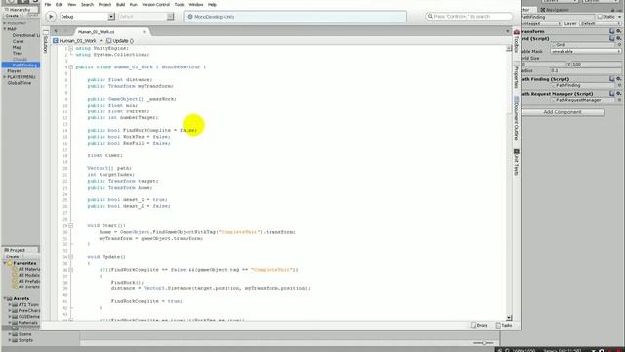Select Map object in the Hierarchy
The width and height of the screenshot is (625, 352).
click(x=17, y=47)
